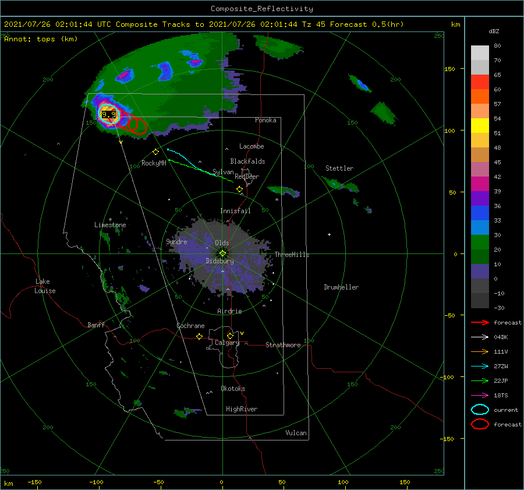The width and height of the screenshot is (524, 490).
Task: Click the Annot: tops (km) label
Action: click(x=41, y=39)
